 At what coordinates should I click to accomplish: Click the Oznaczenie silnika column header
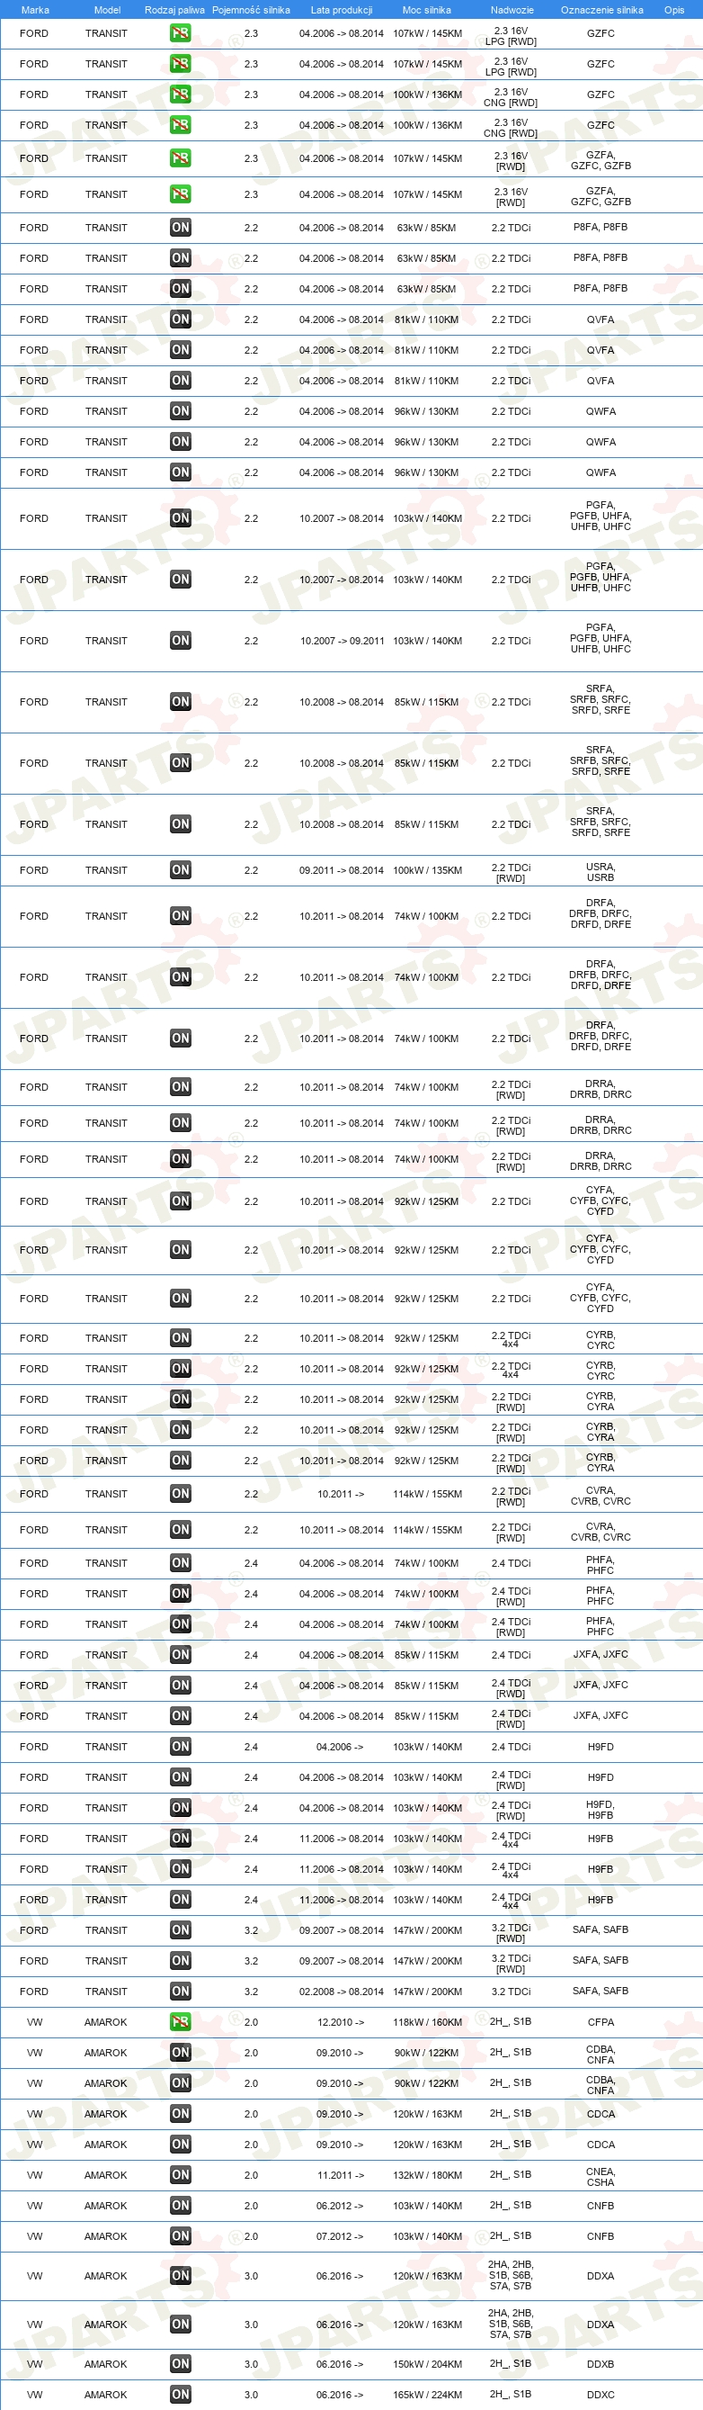(602, 10)
